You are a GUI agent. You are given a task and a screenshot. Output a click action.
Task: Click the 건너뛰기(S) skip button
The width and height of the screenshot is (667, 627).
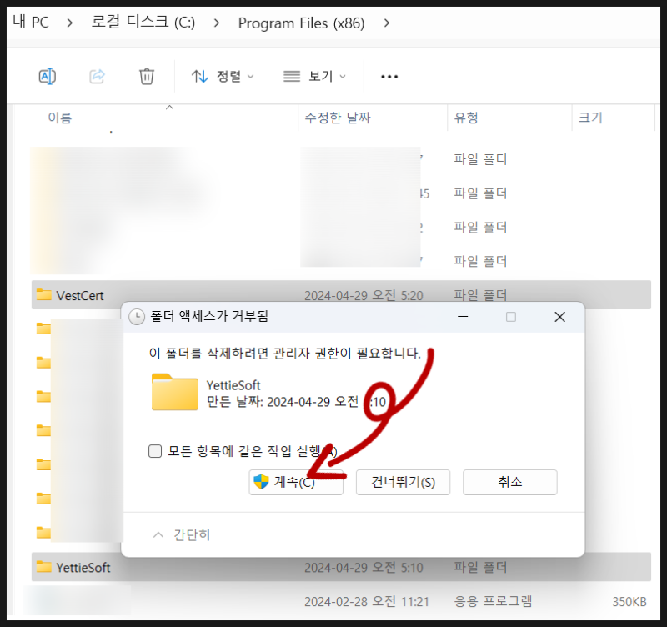click(403, 482)
